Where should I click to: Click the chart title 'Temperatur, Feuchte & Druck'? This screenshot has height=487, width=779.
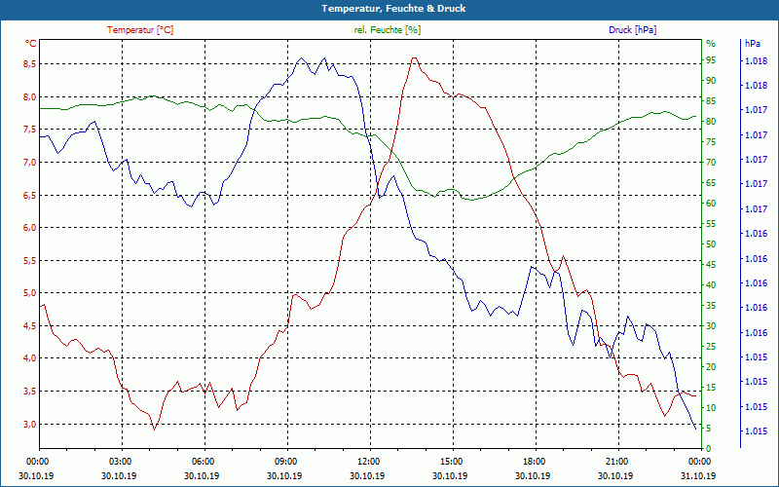393,9
